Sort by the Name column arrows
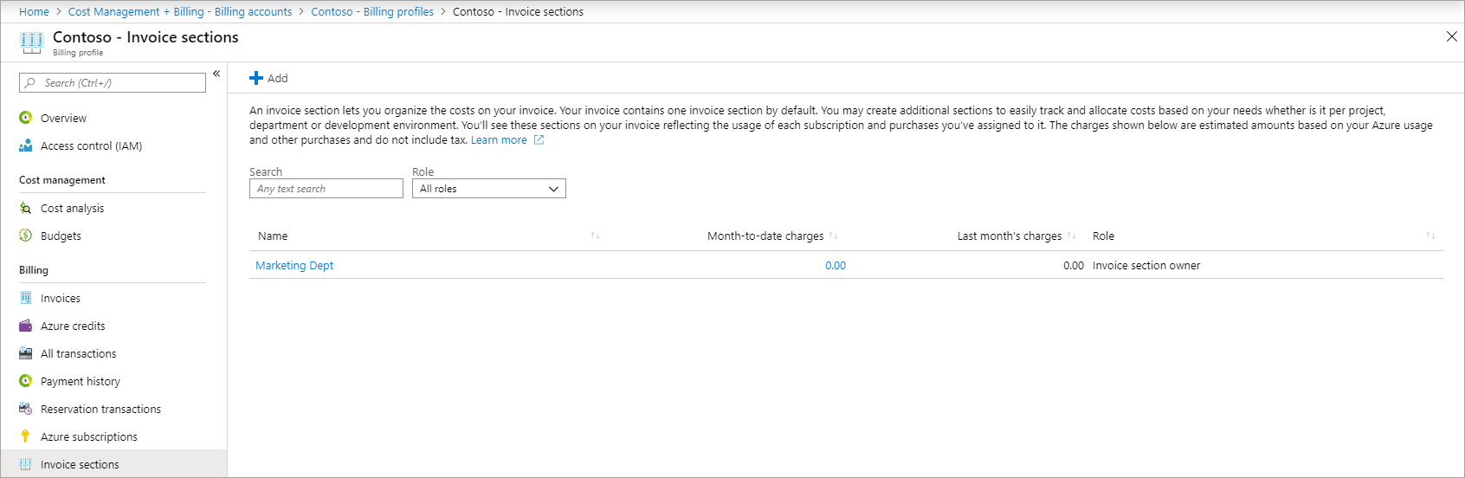This screenshot has width=1465, height=478. [595, 236]
